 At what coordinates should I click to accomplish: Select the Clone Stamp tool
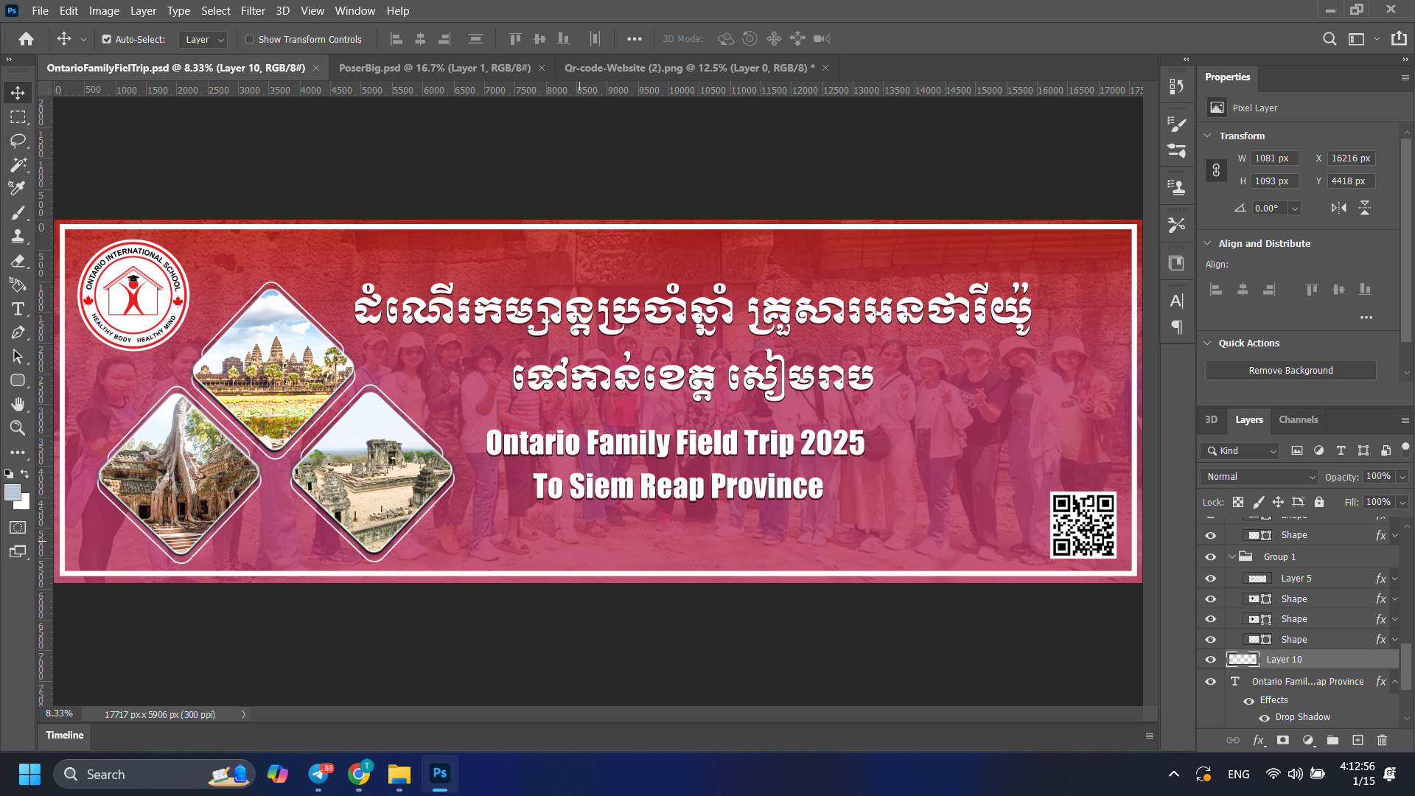(18, 237)
